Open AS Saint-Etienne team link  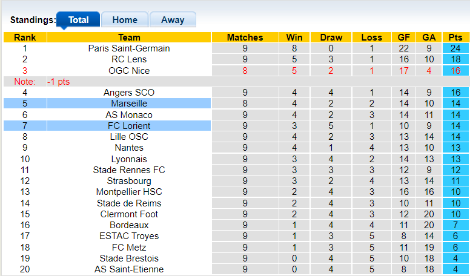[129, 269]
